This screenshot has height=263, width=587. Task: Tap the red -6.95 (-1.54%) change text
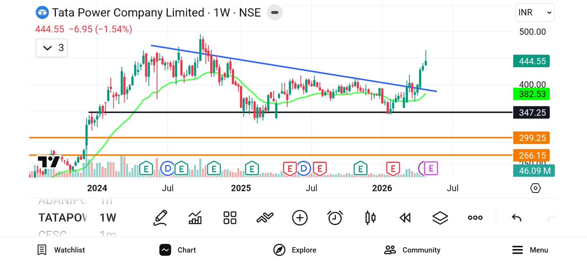tap(100, 29)
